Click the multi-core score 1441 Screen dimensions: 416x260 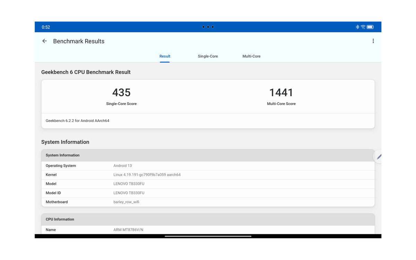coord(281,93)
